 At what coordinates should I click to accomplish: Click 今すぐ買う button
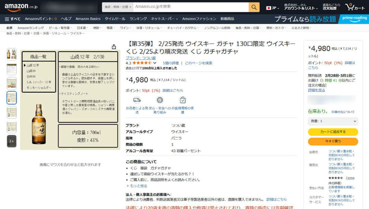(333, 141)
